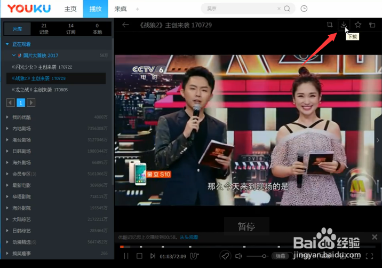Jump to first white chapter marker on timeline
The width and height of the screenshot is (382, 268).
[141, 247]
